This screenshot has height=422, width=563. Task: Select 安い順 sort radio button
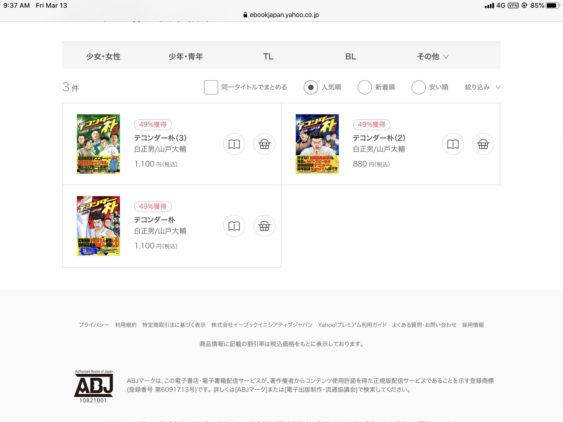tap(418, 87)
